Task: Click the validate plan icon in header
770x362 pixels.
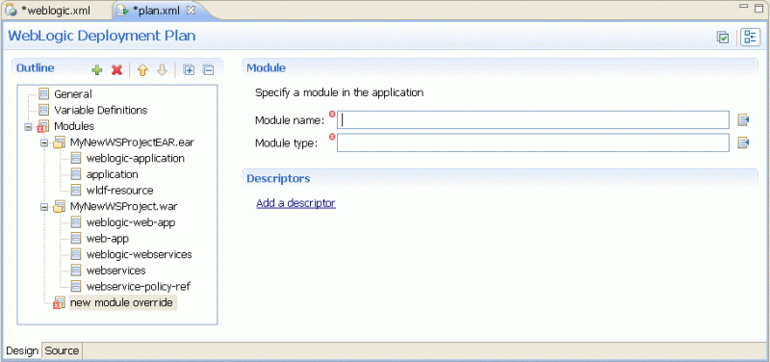Action: click(x=723, y=38)
